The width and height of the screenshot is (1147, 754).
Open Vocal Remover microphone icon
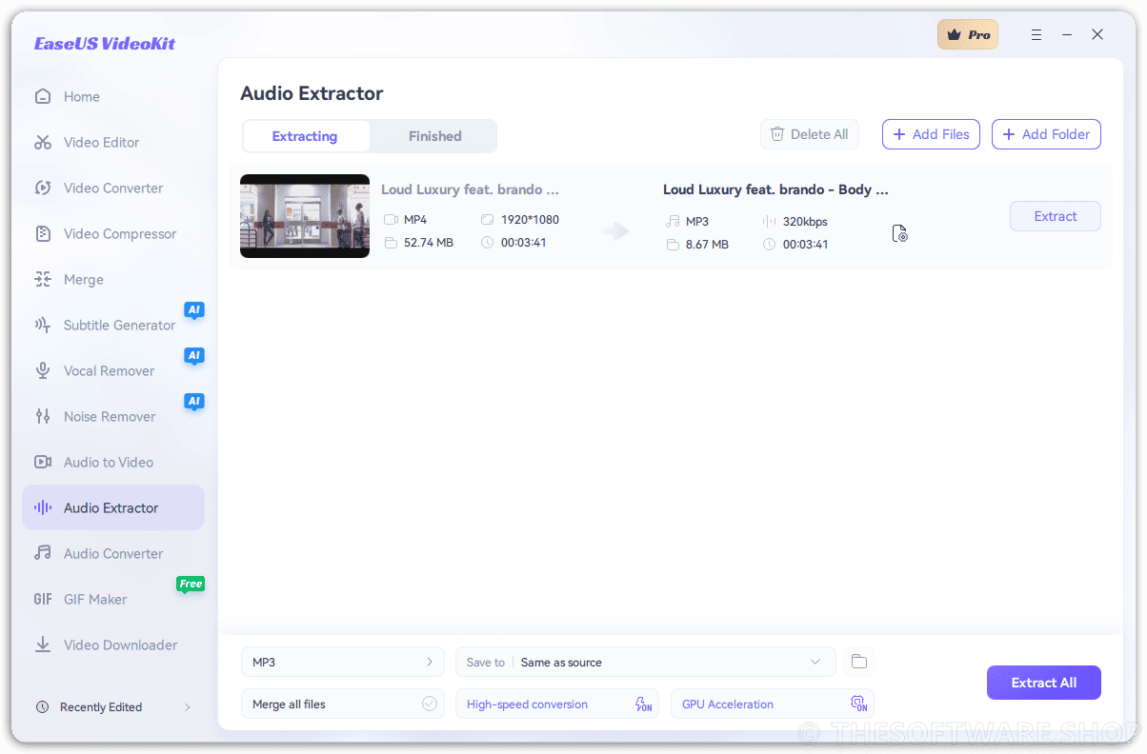pos(43,370)
